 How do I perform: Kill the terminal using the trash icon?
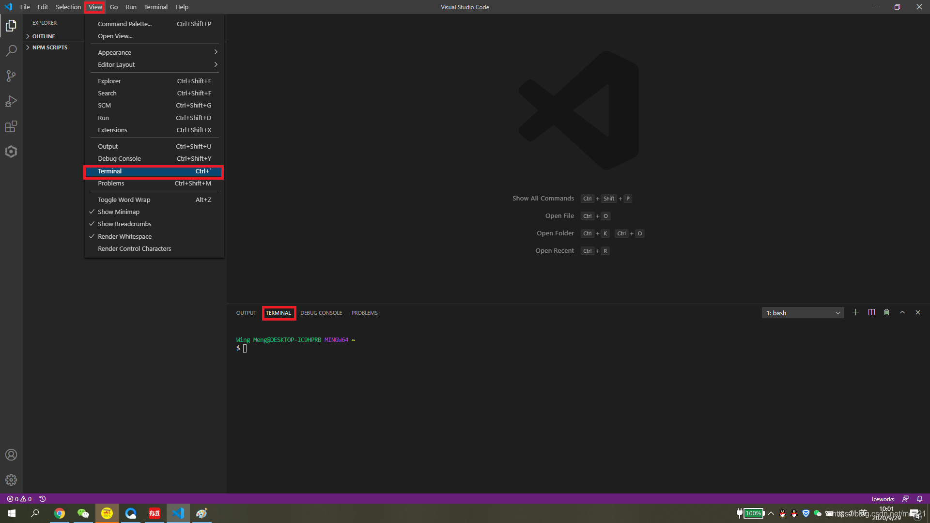[x=886, y=312]
